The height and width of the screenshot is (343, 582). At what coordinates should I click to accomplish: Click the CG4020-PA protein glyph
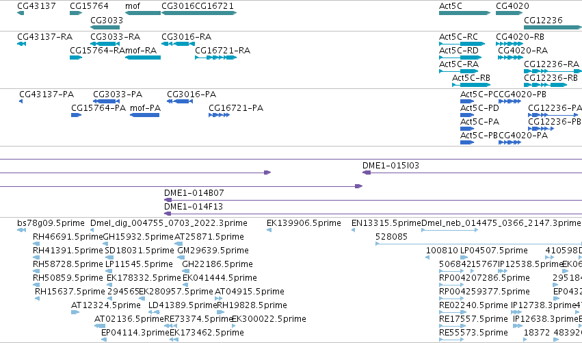pos(510,142)
